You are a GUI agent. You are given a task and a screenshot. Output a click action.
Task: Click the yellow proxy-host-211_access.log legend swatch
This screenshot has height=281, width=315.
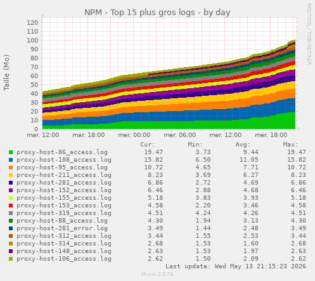click(x=11, y=175)
